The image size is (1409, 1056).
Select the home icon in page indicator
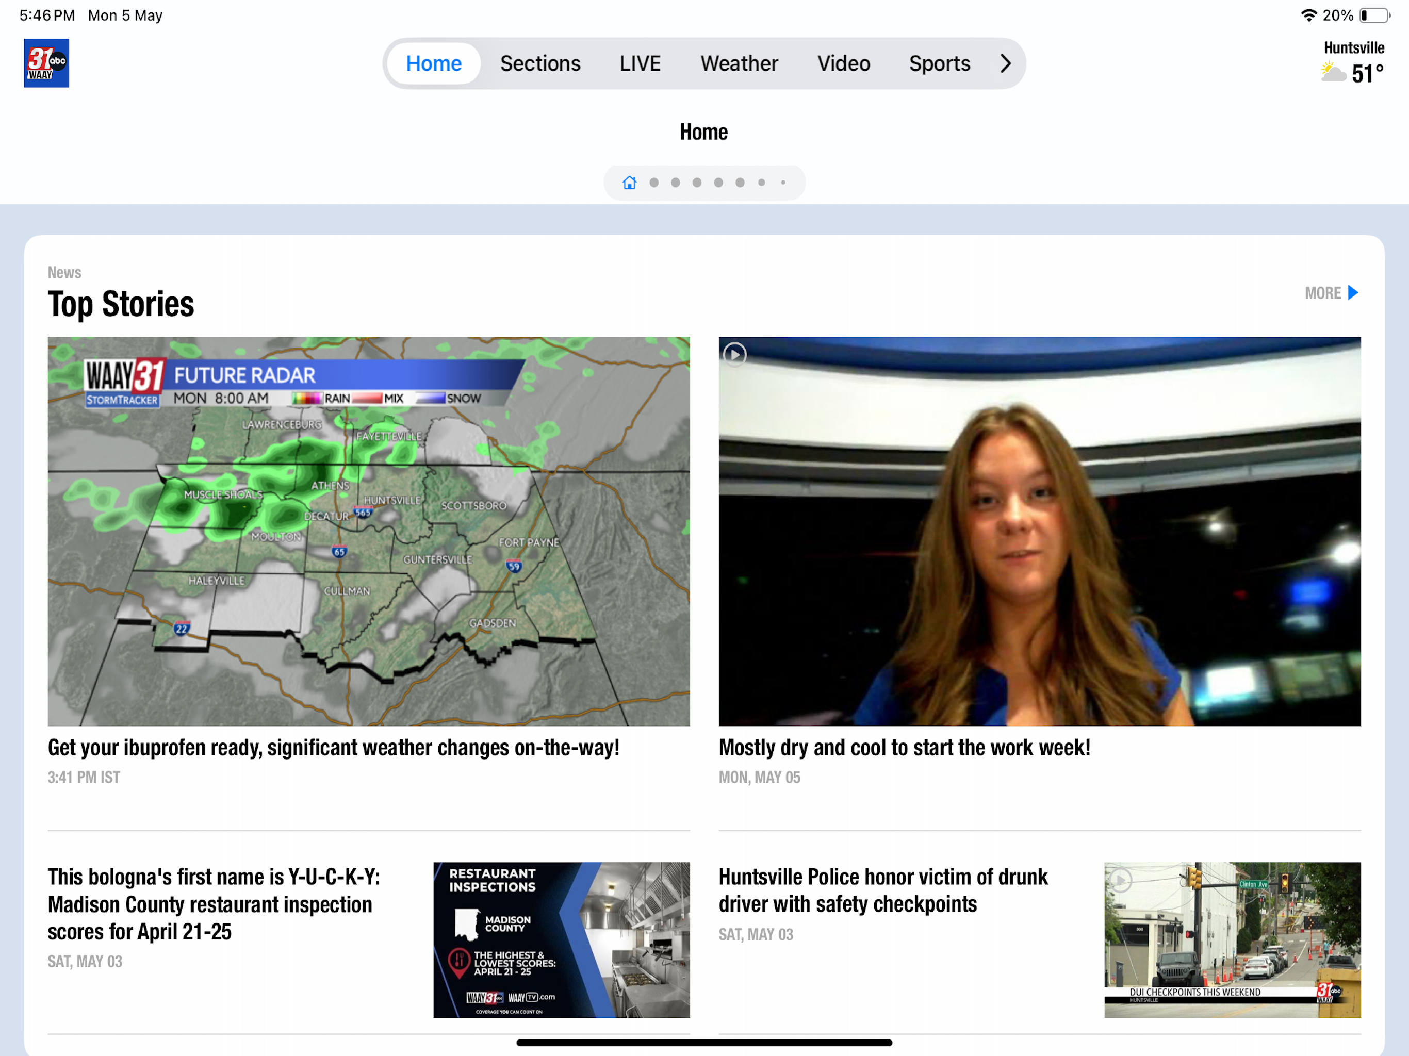click(629, 183)
